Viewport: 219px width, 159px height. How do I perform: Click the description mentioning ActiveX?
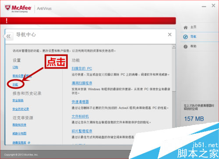point(120,108)
